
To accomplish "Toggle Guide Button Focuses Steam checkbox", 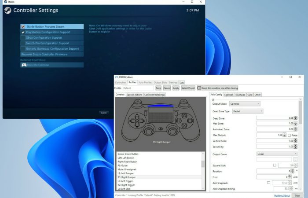I will tap(23, 26).
